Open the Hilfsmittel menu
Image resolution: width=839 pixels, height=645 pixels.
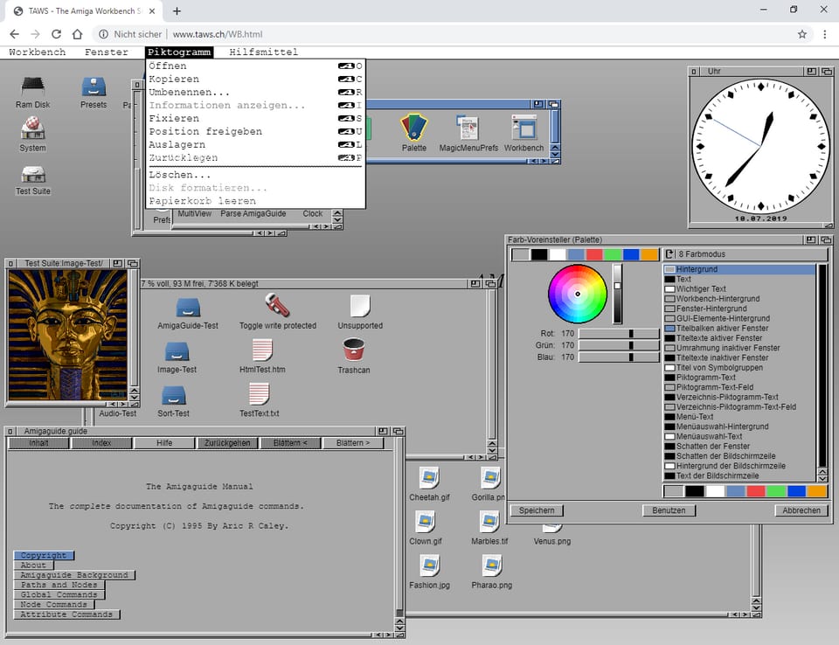pyautogui.click(x=263, y=52)
